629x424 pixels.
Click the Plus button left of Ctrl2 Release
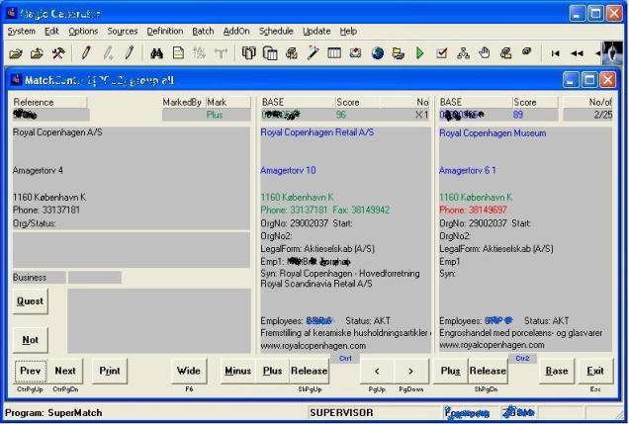[451, 371]
